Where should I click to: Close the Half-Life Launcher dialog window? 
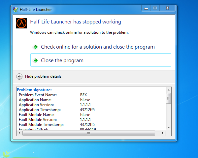point(167,8)
